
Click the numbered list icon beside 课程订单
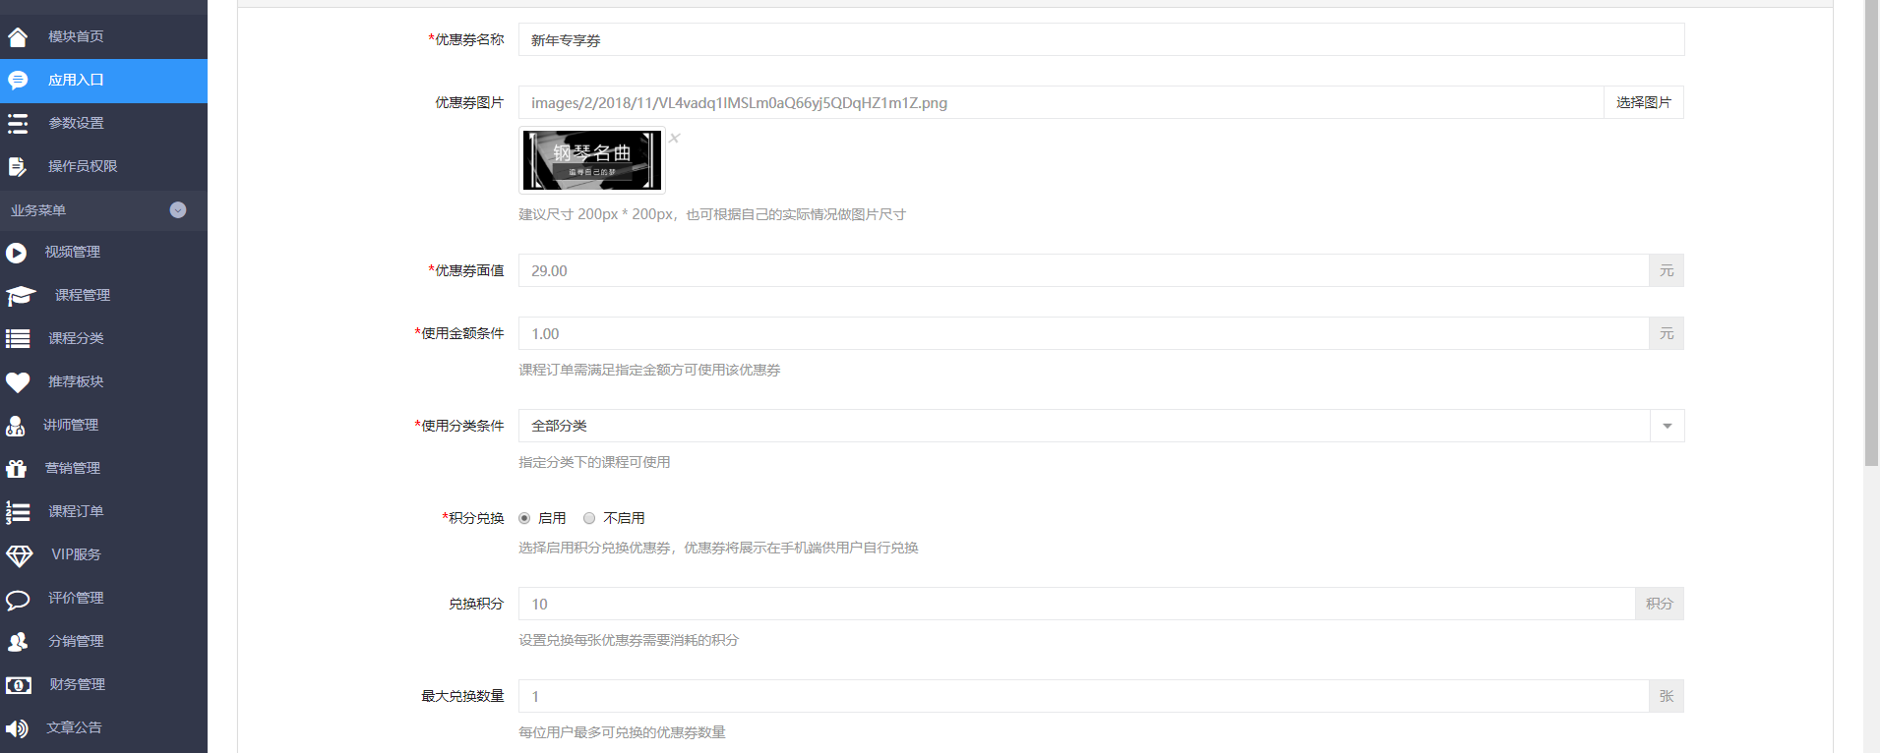18,512
